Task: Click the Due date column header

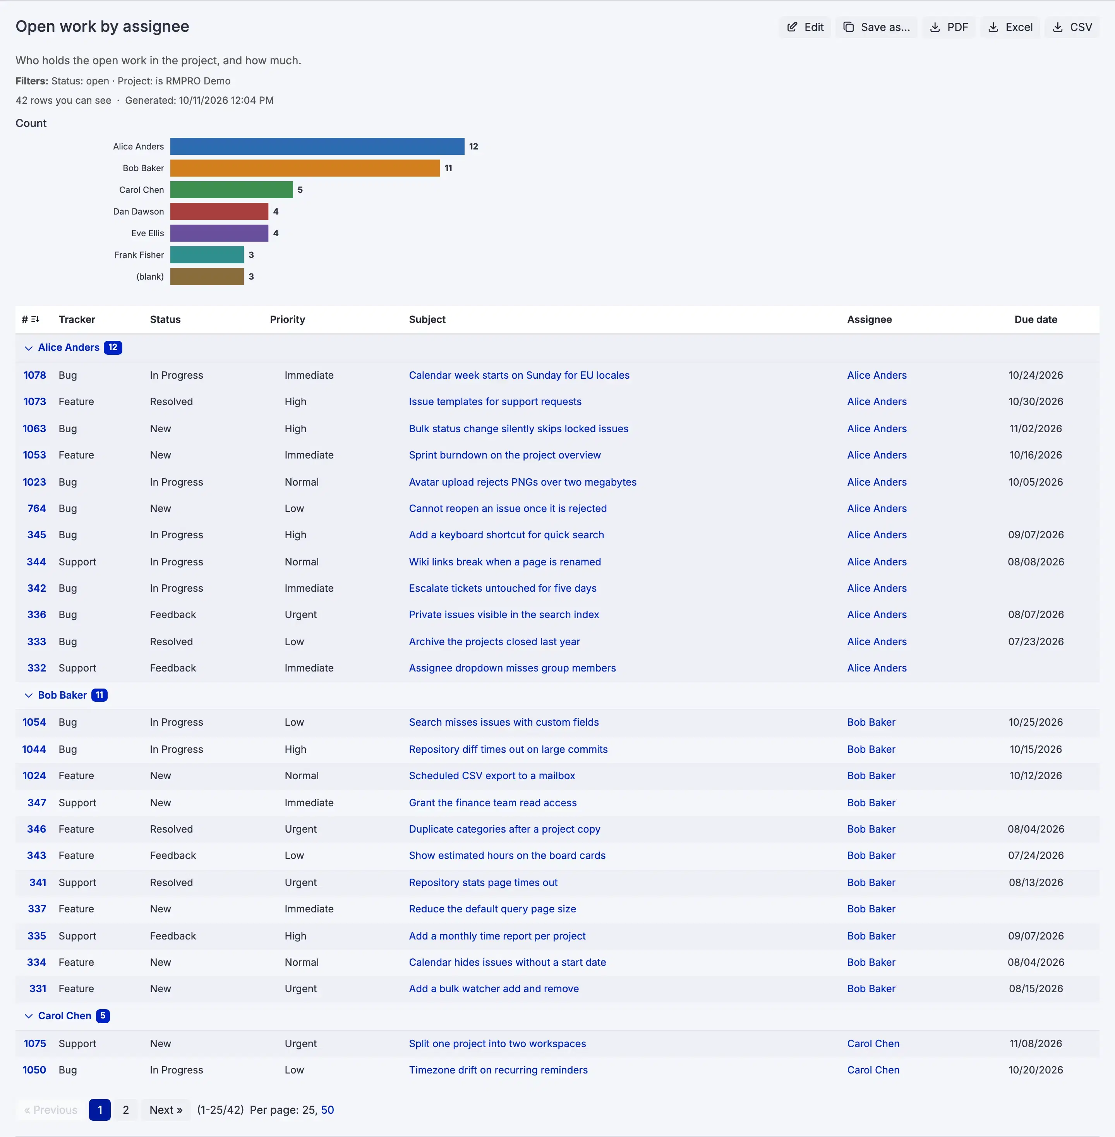Action: (x=1035, y=319)
